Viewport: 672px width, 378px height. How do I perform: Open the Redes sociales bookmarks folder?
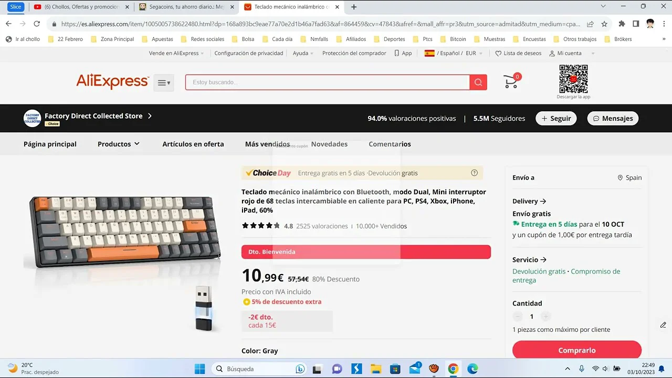(202, 39)
